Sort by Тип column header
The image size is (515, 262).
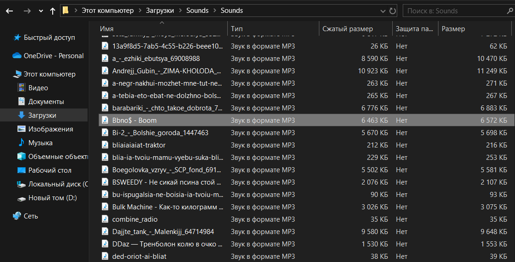click(236, 29)
